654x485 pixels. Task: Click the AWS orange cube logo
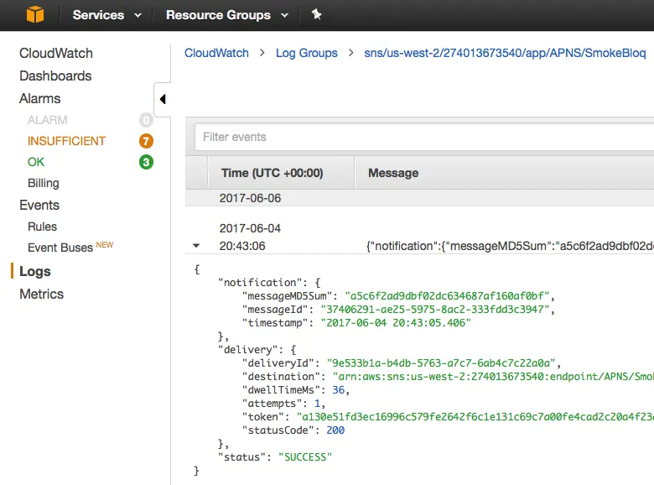pyautogui.click(x=34, y=15)
